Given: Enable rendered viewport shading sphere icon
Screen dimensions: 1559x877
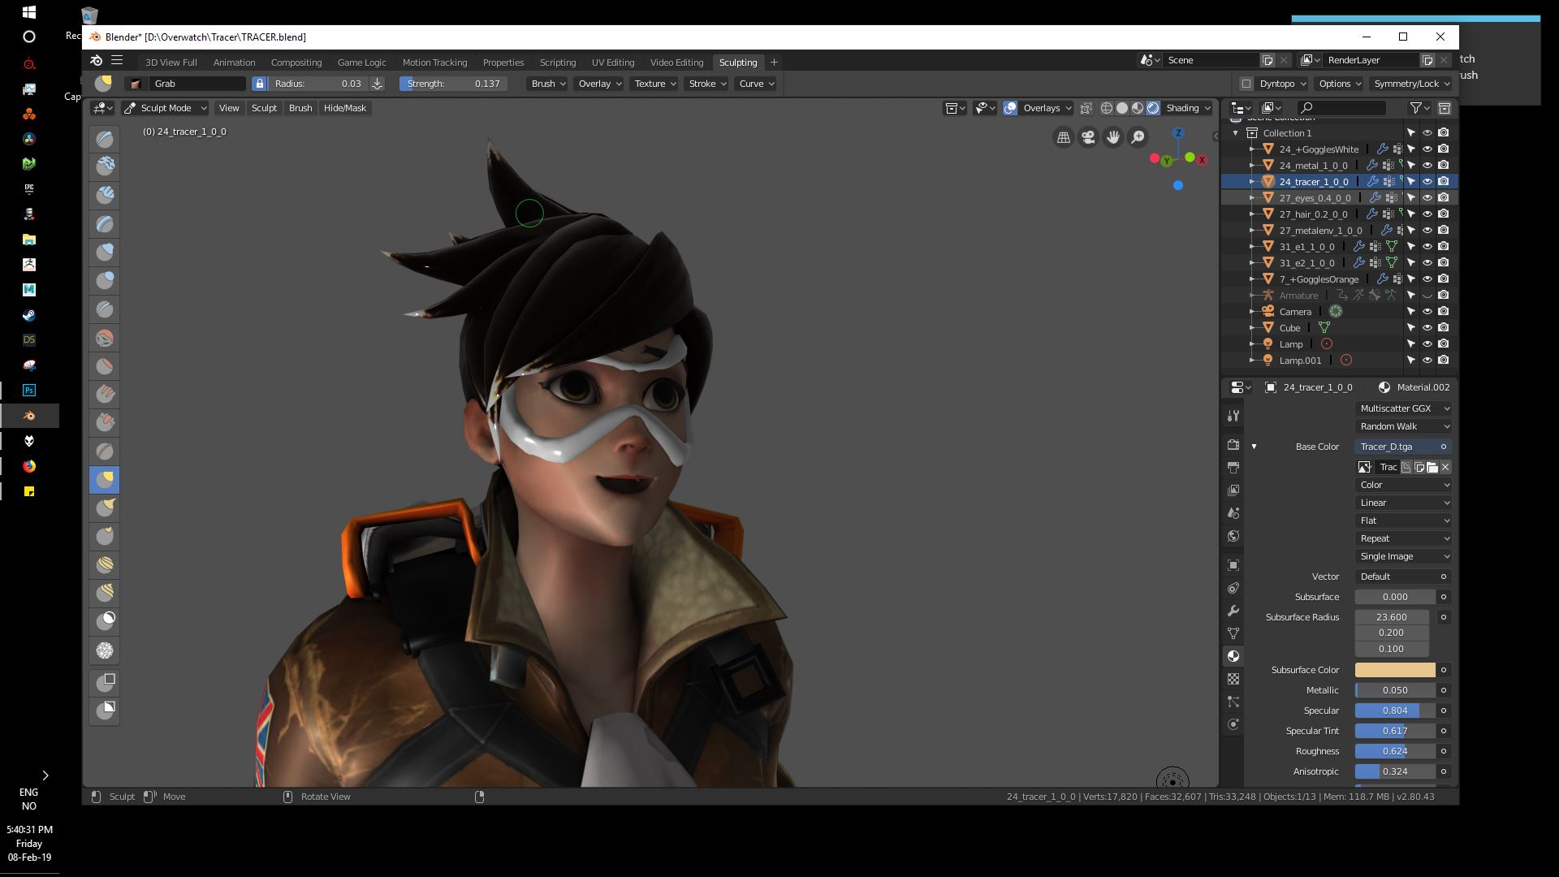Looking at the screenshot, I should click(x=1153, y=108).
